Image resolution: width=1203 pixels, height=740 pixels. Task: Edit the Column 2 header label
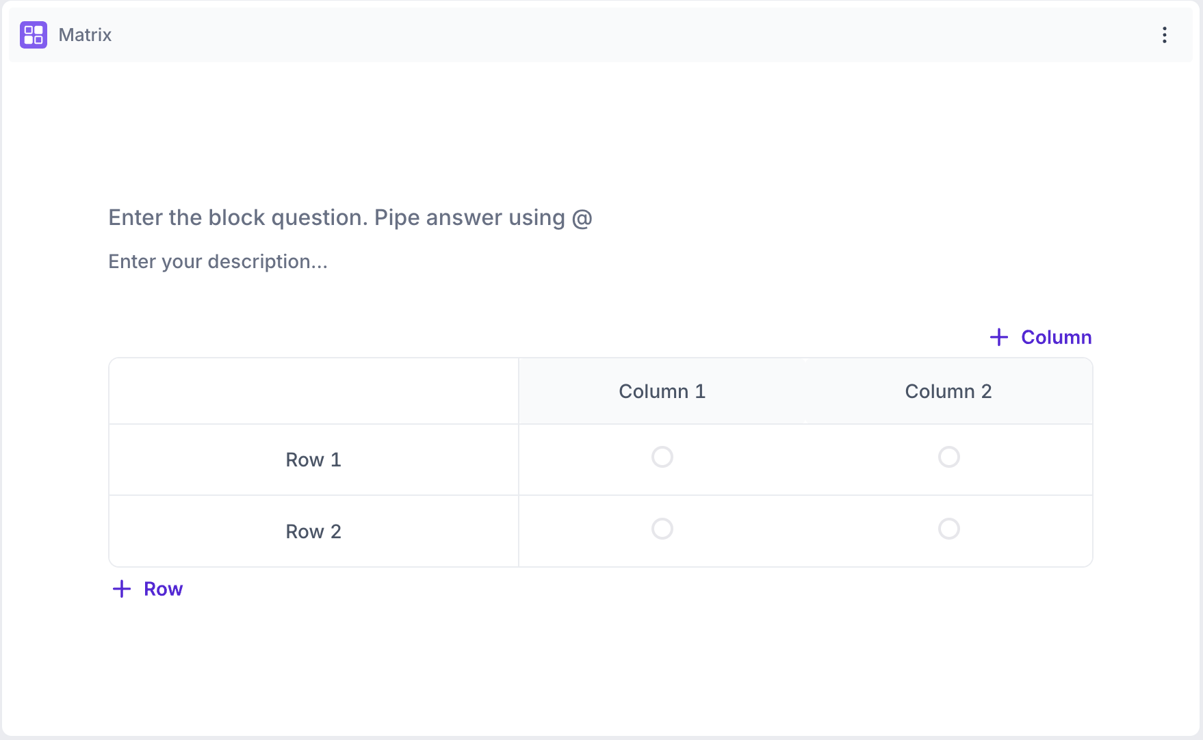coord(948,391)
